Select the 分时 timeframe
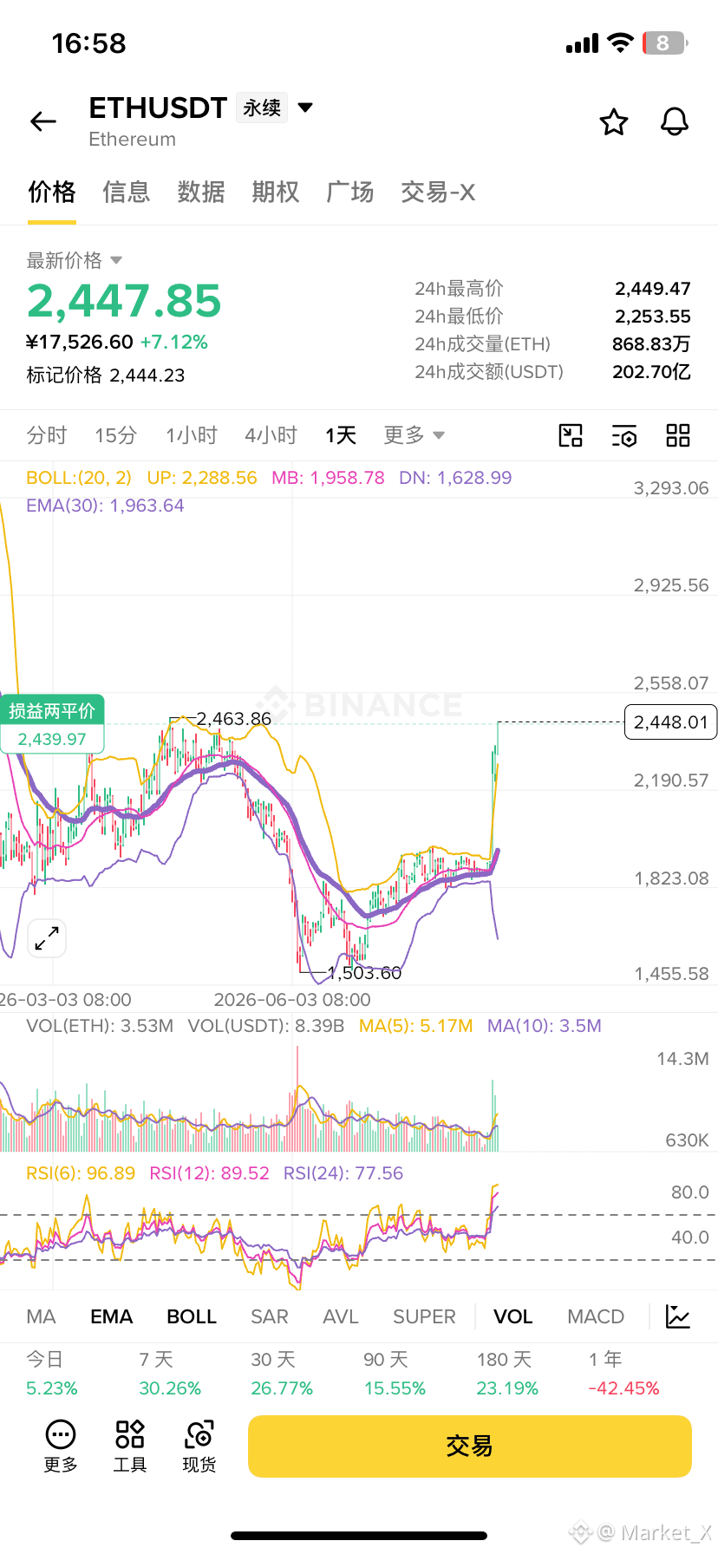This screenshot has width=718, height=1554. (x=47, y=435)
